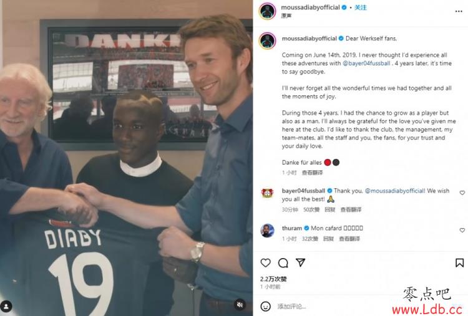View translation of thuram's comment
Image resolution: width=468 pixels, height=316 pixels.
[349, 239]
